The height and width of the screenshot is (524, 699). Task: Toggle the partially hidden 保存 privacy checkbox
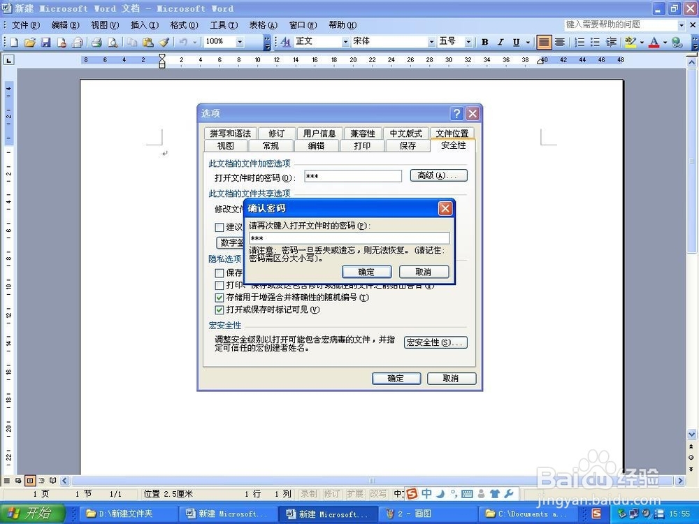tap(219, 272)
